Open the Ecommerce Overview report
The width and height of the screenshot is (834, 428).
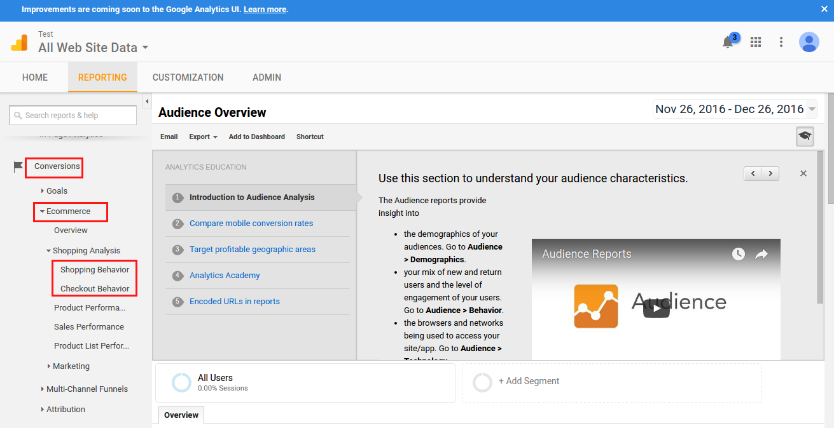[x=71, y=231]
